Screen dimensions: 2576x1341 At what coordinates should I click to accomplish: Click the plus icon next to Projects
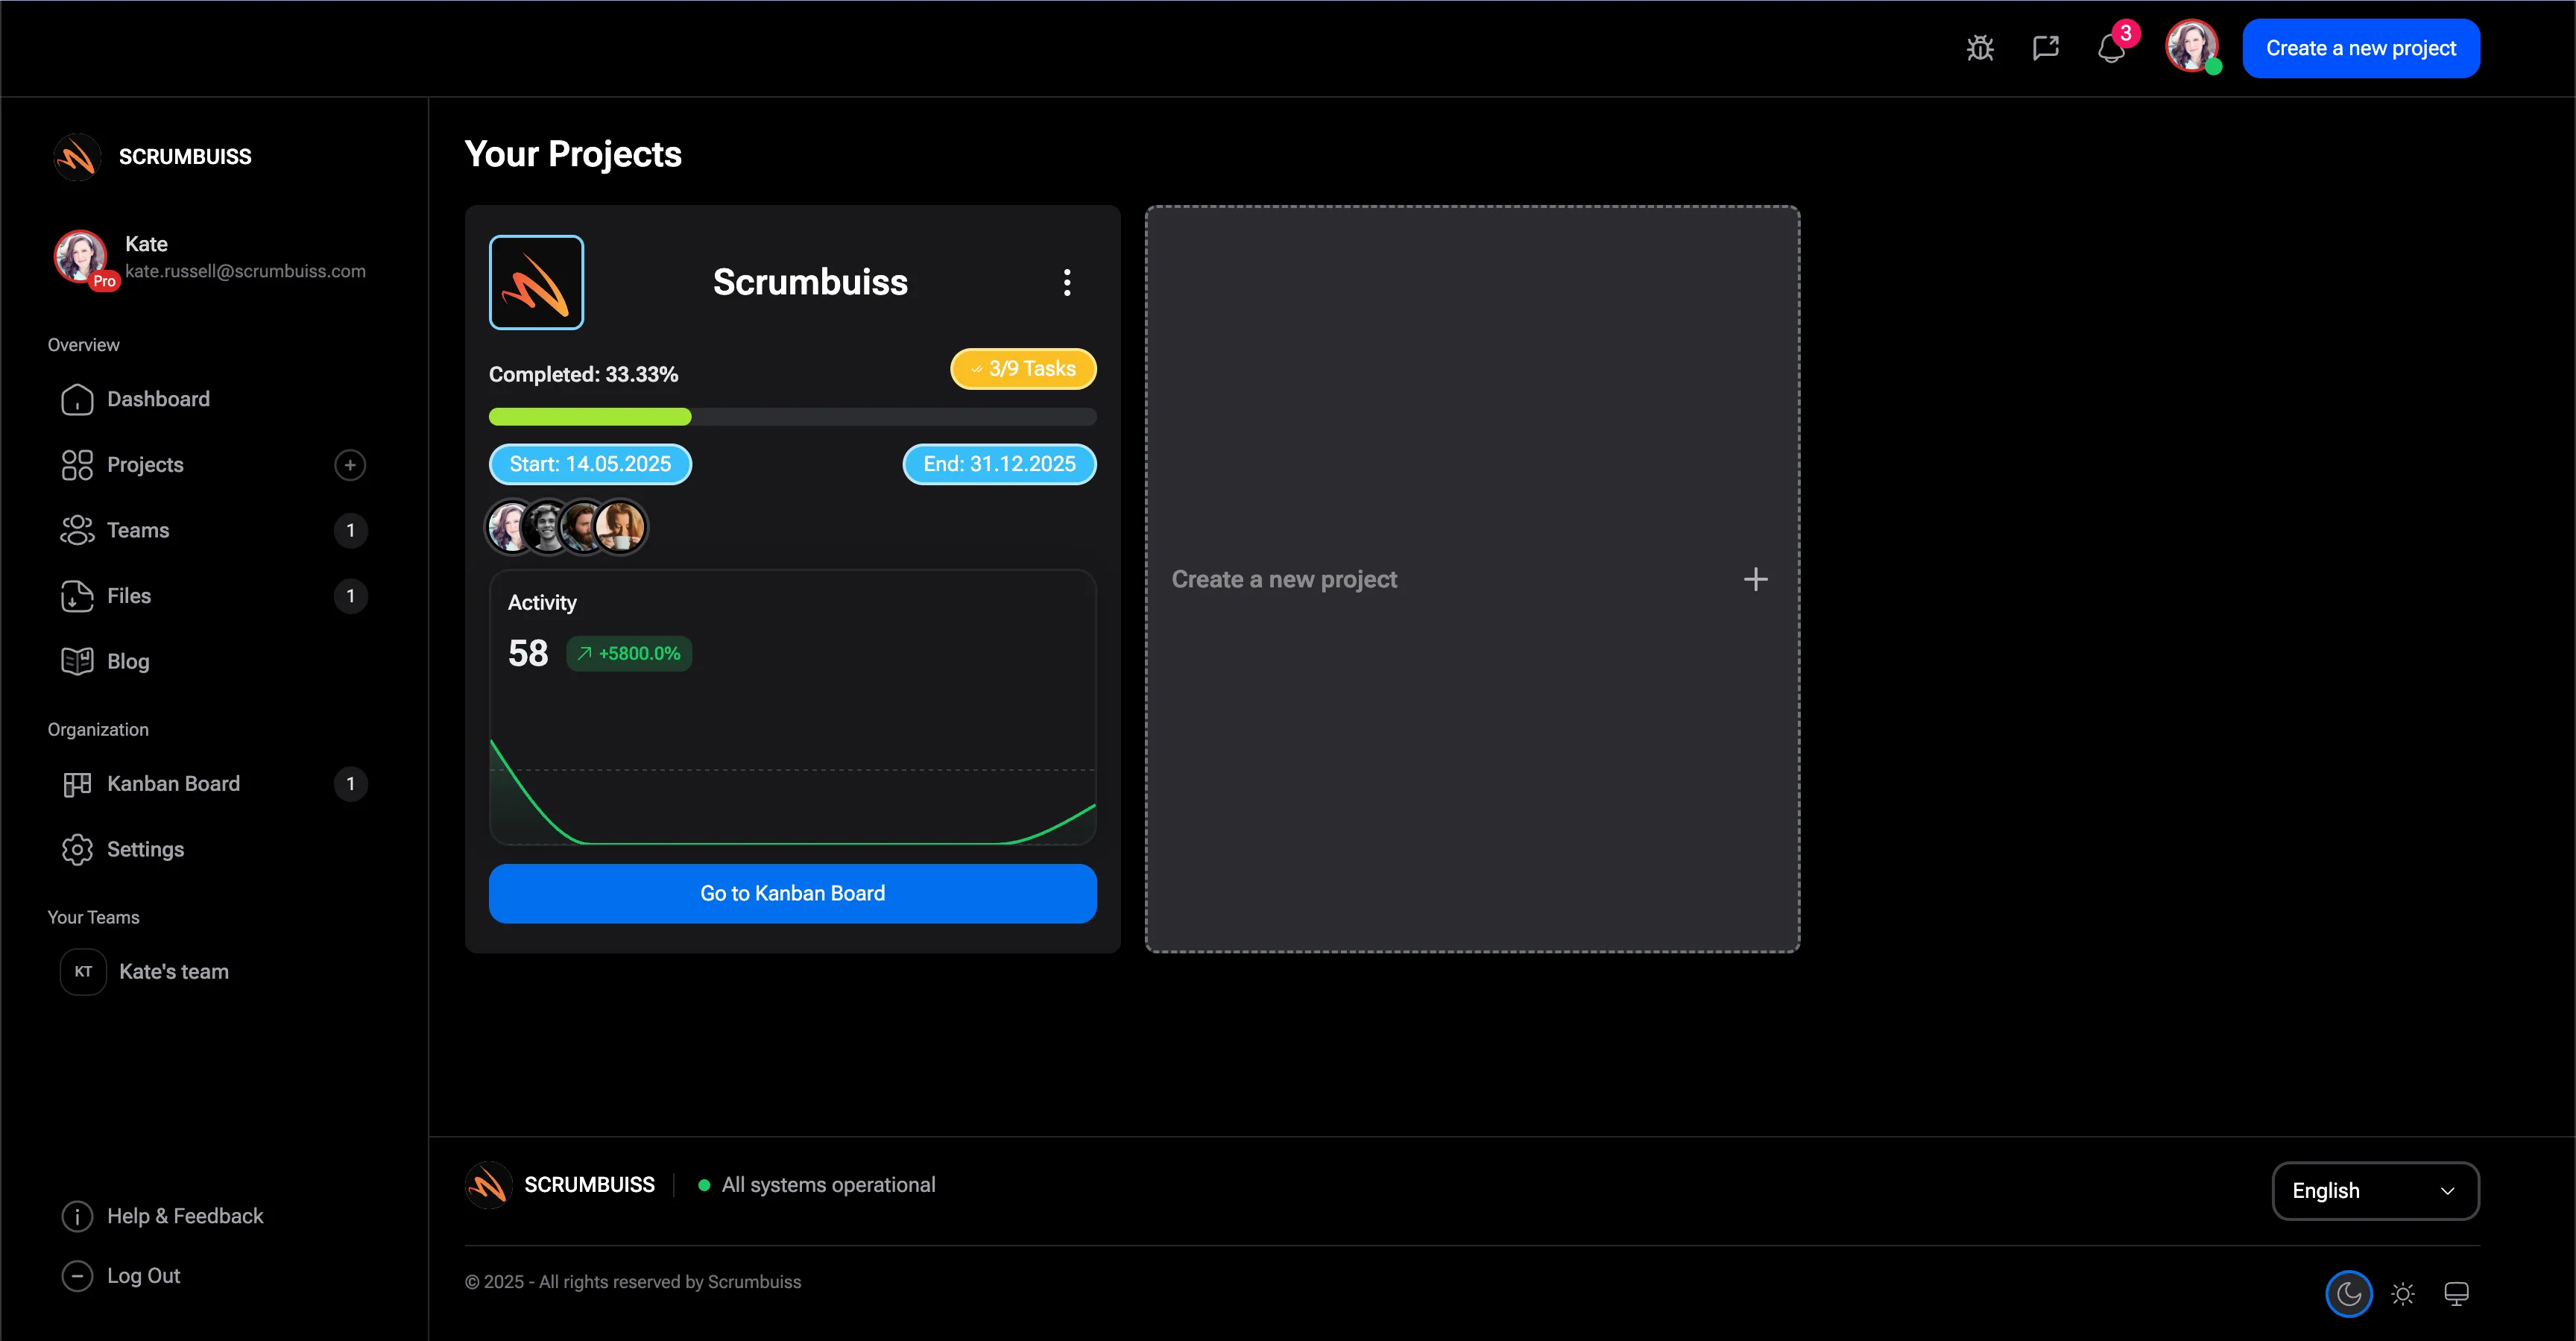tap(350, 465)
